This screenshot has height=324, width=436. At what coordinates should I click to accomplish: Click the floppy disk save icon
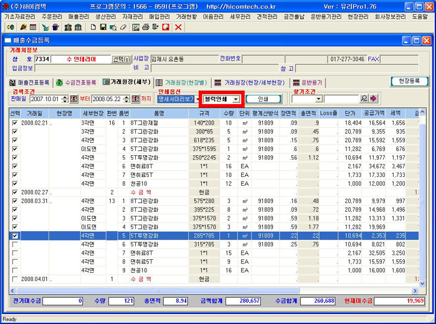(103, 27)
